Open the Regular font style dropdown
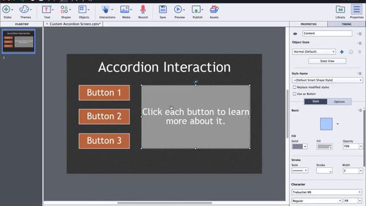This screenshot has height=206, width=366. (317, 201)
